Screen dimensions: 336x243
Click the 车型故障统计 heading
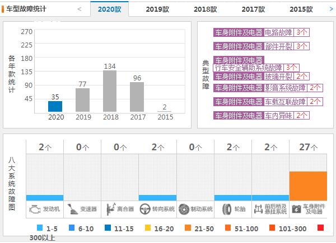click(x=26, y=9)
